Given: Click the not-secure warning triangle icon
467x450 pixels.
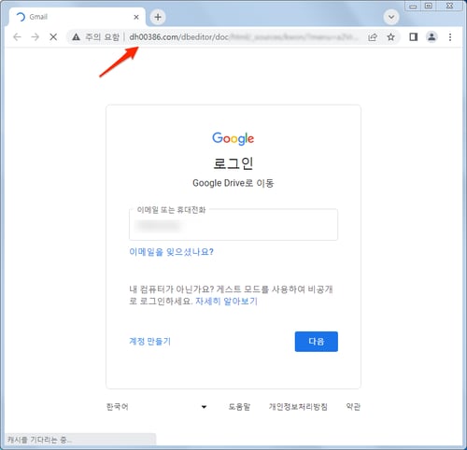Looking at the screenshot, I should 76,37.
